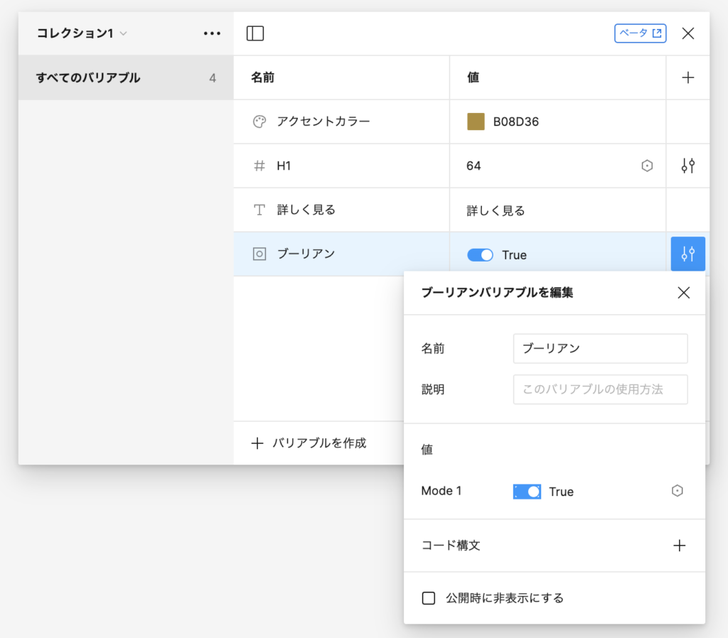
Task: Open the コレクション1 three-dot menu
Action: (212, 33)
